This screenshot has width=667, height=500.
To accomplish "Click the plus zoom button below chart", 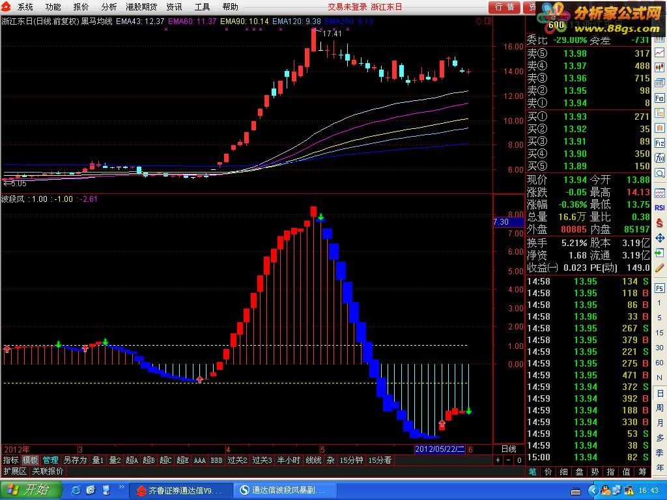I will pos(498,460).
